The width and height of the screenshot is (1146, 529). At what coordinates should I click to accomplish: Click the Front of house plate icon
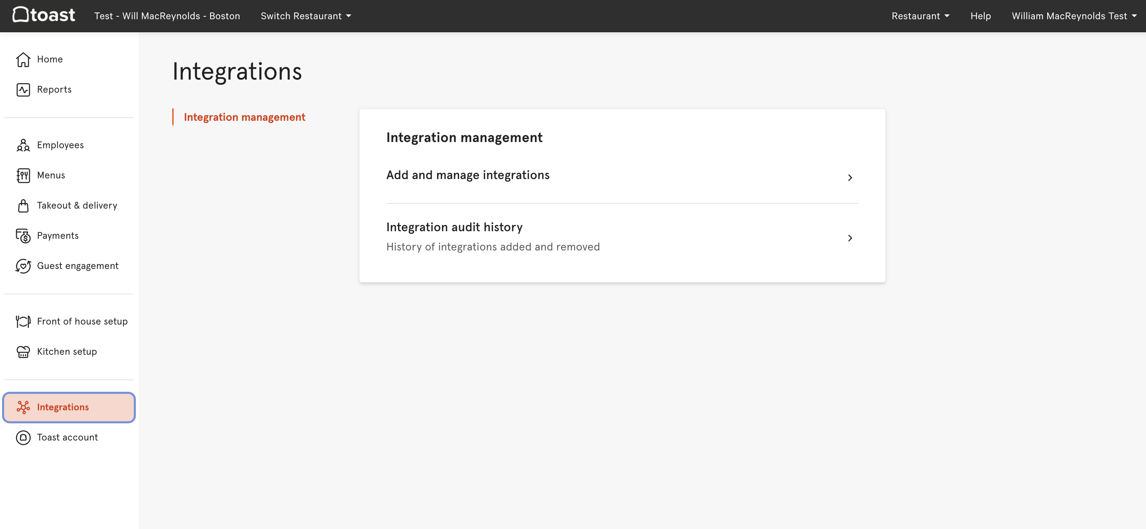coord(23,321)
